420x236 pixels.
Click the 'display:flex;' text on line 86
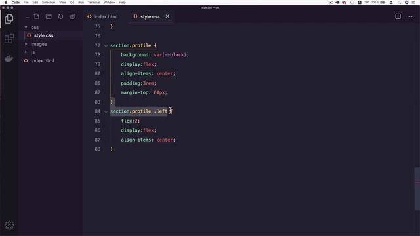pyautogui.click(x=138, y=130)
